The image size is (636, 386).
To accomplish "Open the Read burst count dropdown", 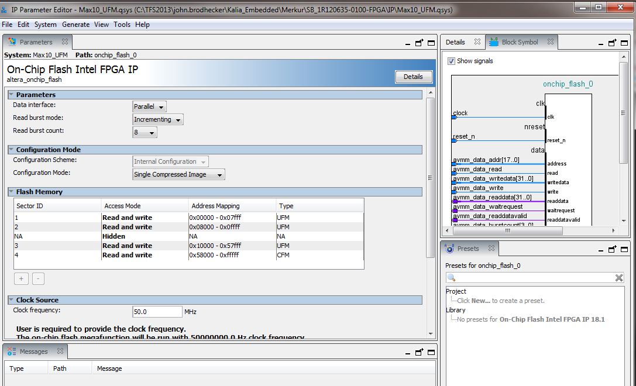I will (145, 132).
